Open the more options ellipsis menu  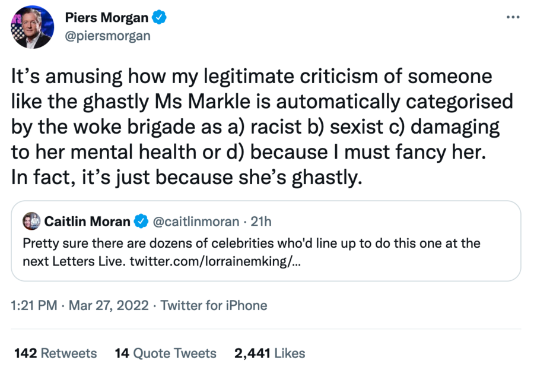[x=512, y=17]
